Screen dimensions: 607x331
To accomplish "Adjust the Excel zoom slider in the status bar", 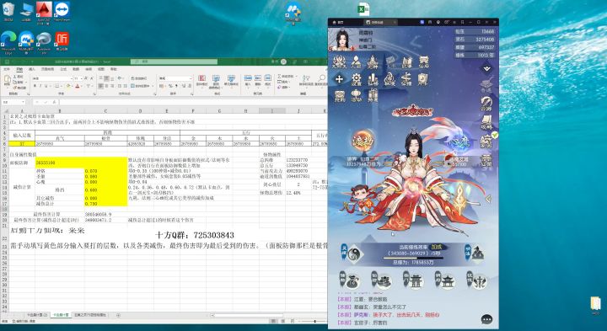I will tap(314, 322).
